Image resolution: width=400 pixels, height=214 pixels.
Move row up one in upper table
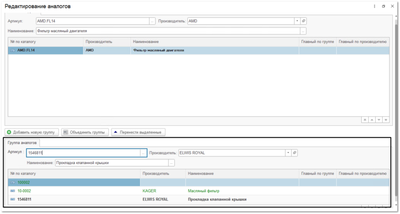click(x=372, y=120)
